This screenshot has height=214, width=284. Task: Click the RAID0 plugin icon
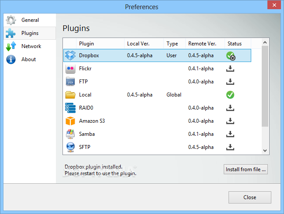click(70, 108)
